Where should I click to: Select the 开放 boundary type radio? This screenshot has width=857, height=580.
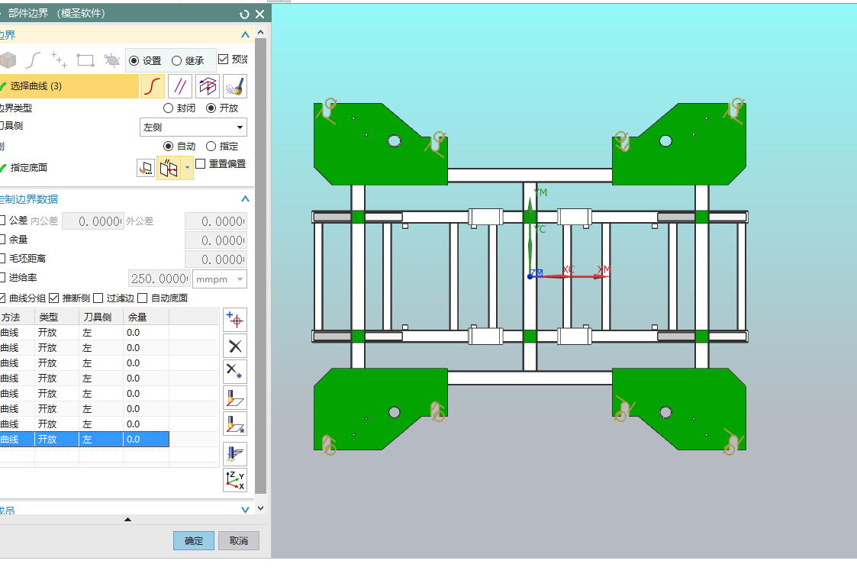click(x=211, y=108)
